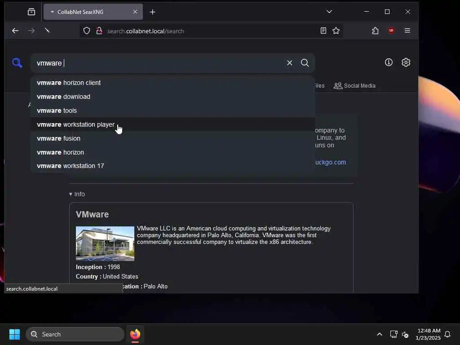Open the extensions puzzle icon
Viewport: 460px width, 345px height.
(375, 31)
